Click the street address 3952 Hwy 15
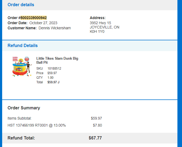This screenshot has width=182, height=147. (x=100, y=23)
